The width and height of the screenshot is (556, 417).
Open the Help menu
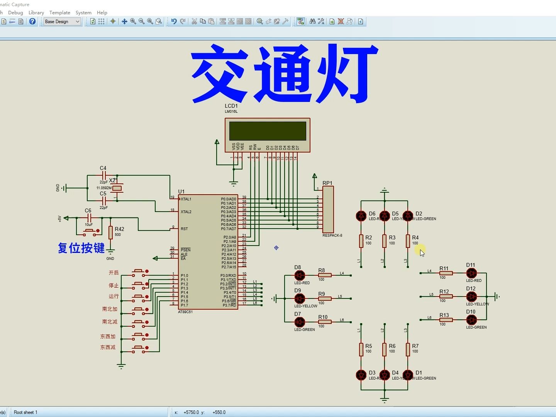[x=102, y=12]
